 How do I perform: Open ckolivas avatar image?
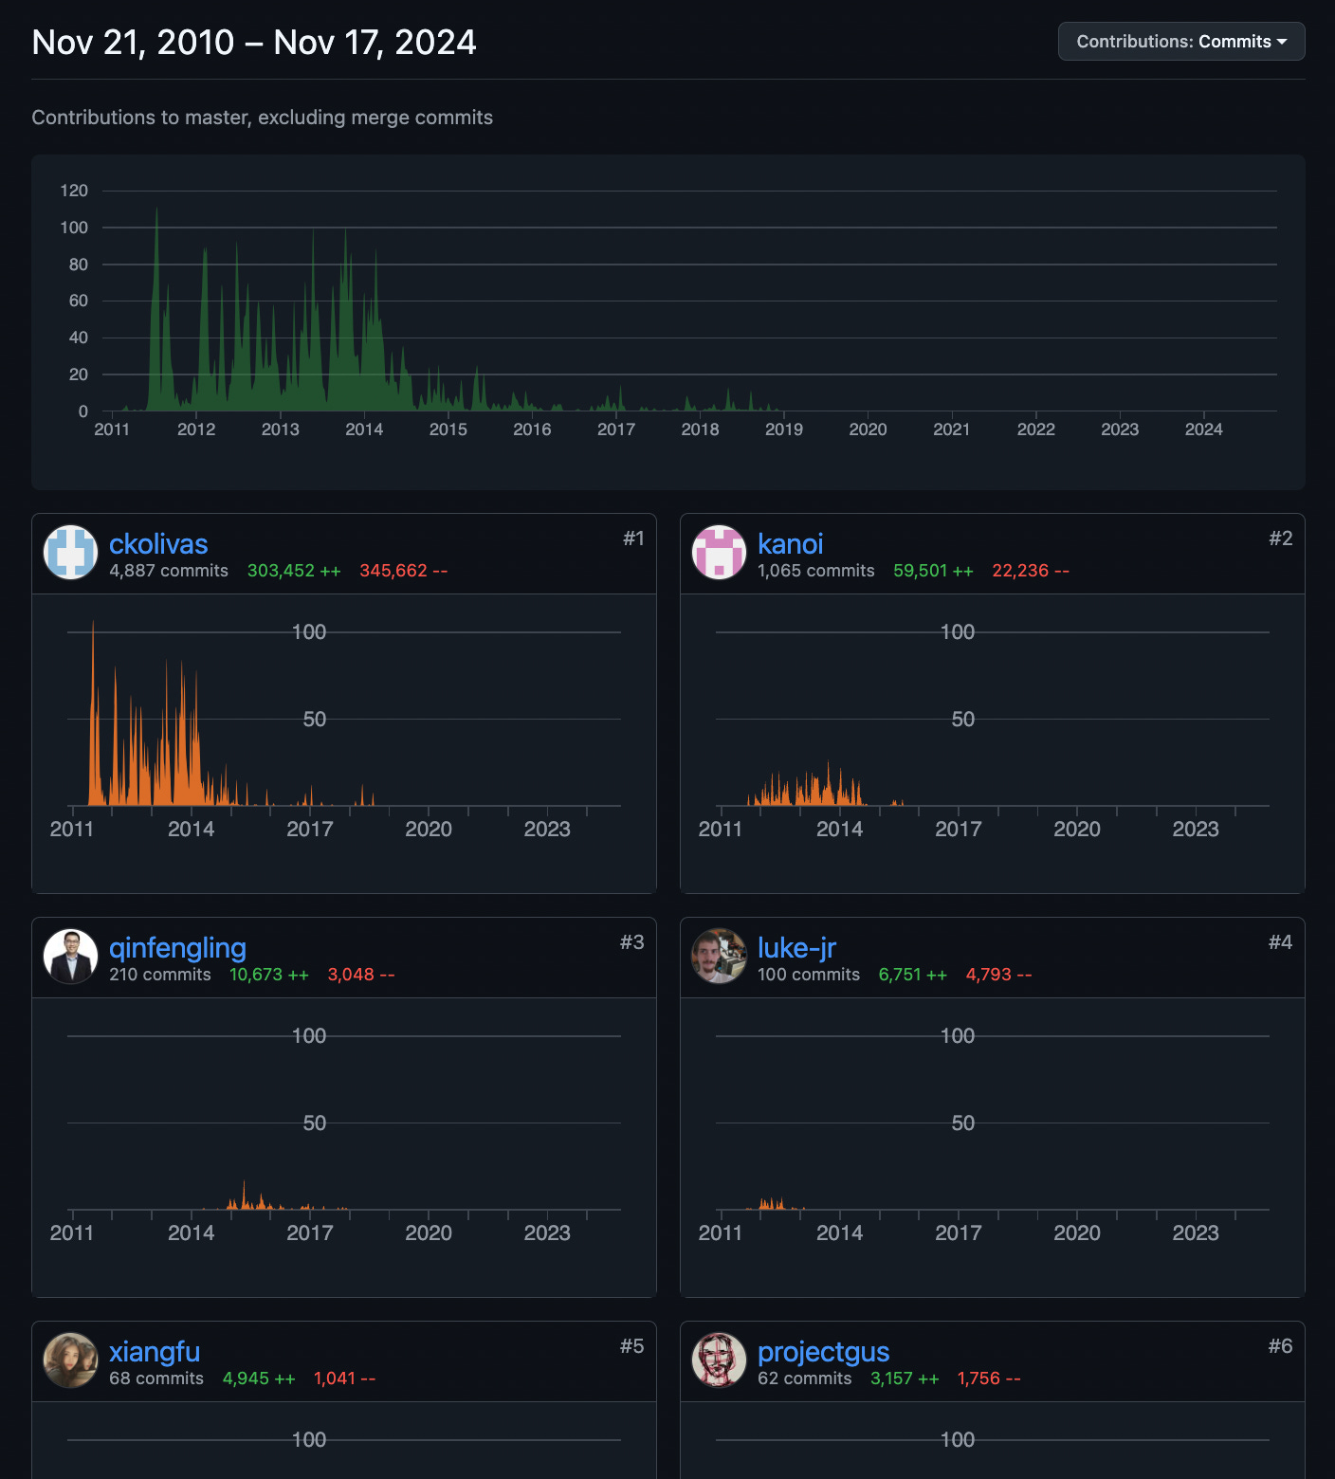pos(71,553)
